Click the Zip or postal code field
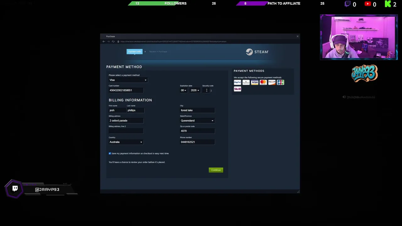Viewport: 402px width, 226px height. [x=197, y=131]
